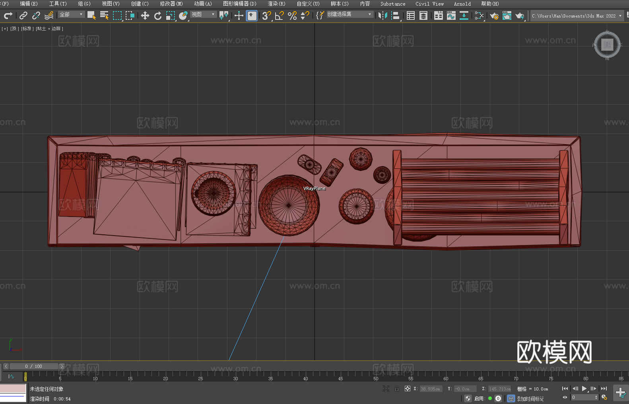Toggle 3D Snaps button

coord(266,15)
